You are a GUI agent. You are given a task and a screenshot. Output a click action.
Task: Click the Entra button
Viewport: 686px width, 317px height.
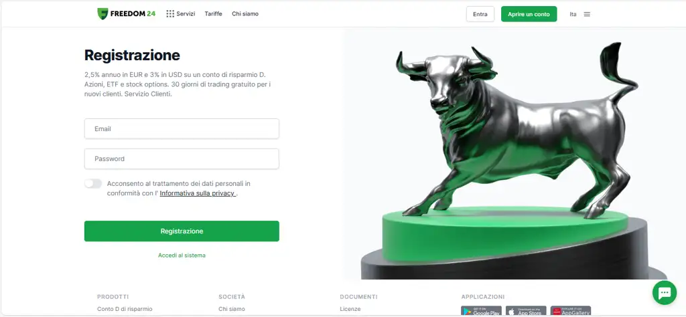tap(480, 14)
